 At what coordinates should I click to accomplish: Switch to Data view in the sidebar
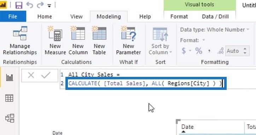click(x=9, y=98)
